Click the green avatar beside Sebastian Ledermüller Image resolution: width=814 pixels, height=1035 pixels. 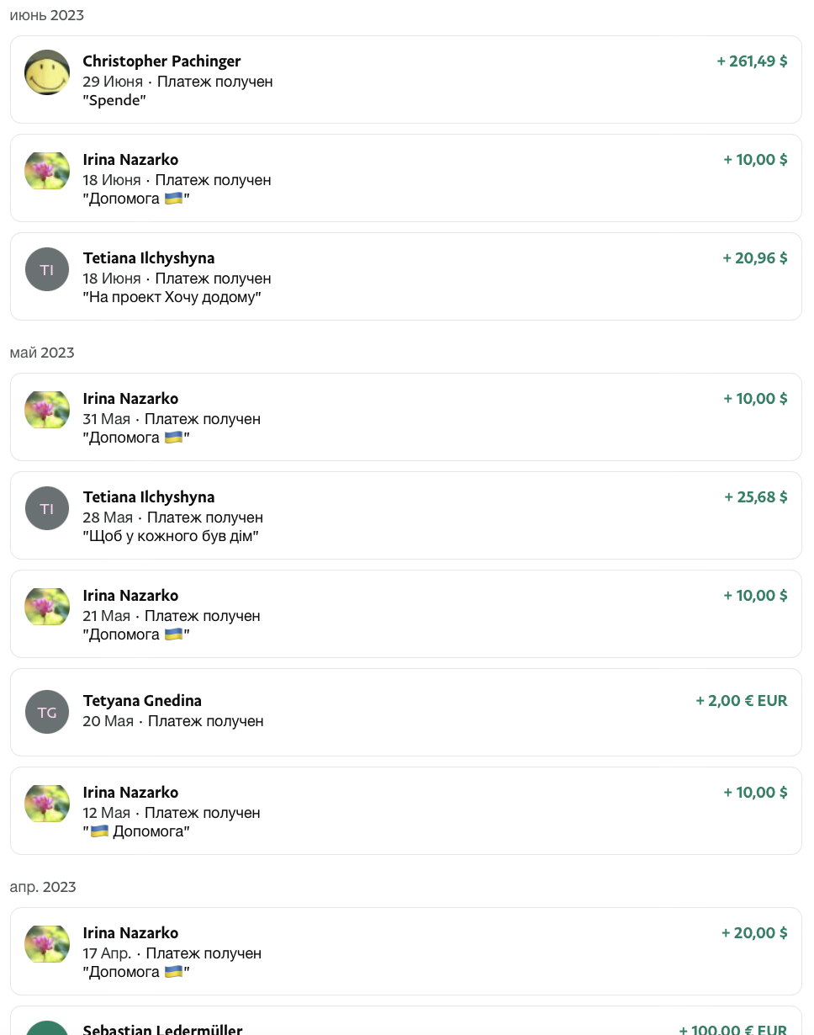(47, 1028)
